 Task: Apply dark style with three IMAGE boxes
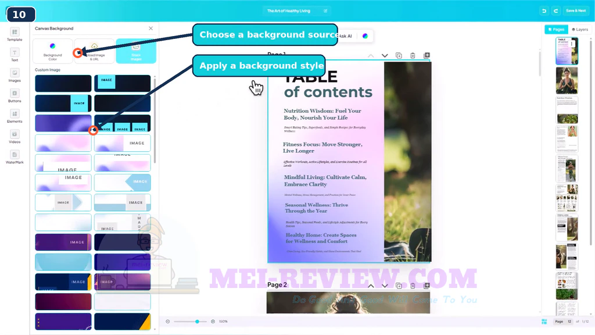pos(122,123)
